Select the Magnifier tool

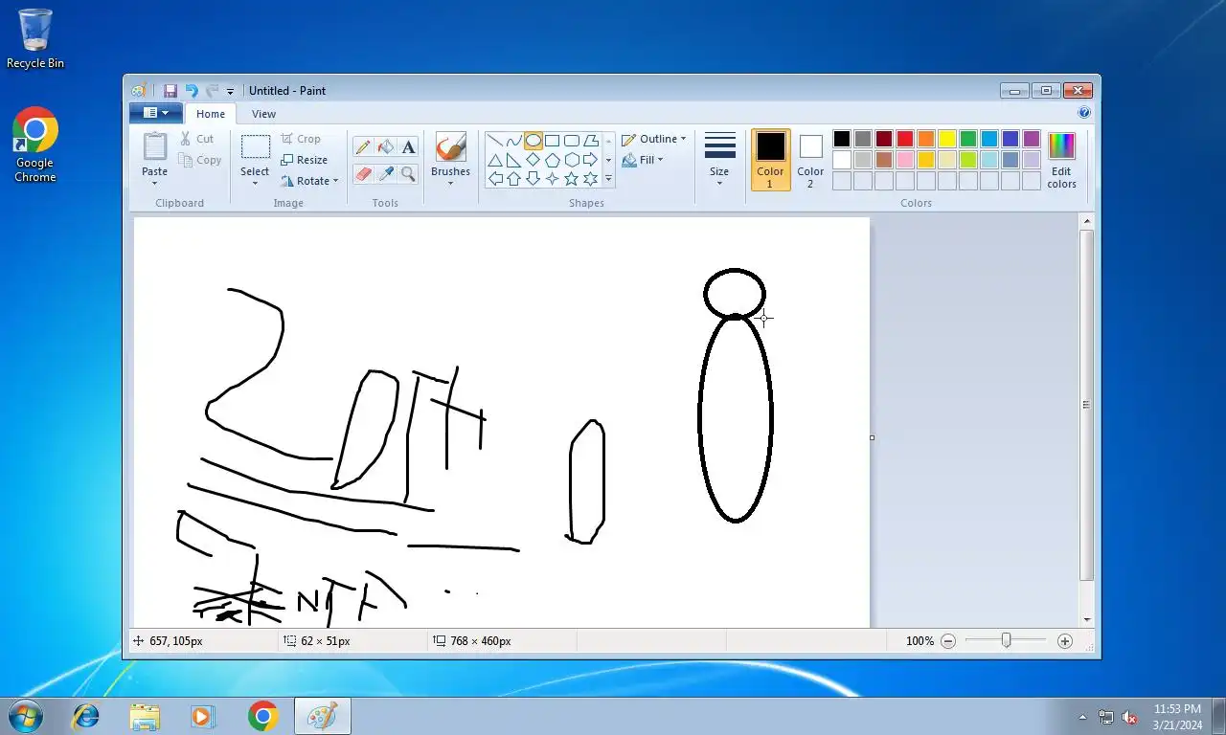point(409,173)
